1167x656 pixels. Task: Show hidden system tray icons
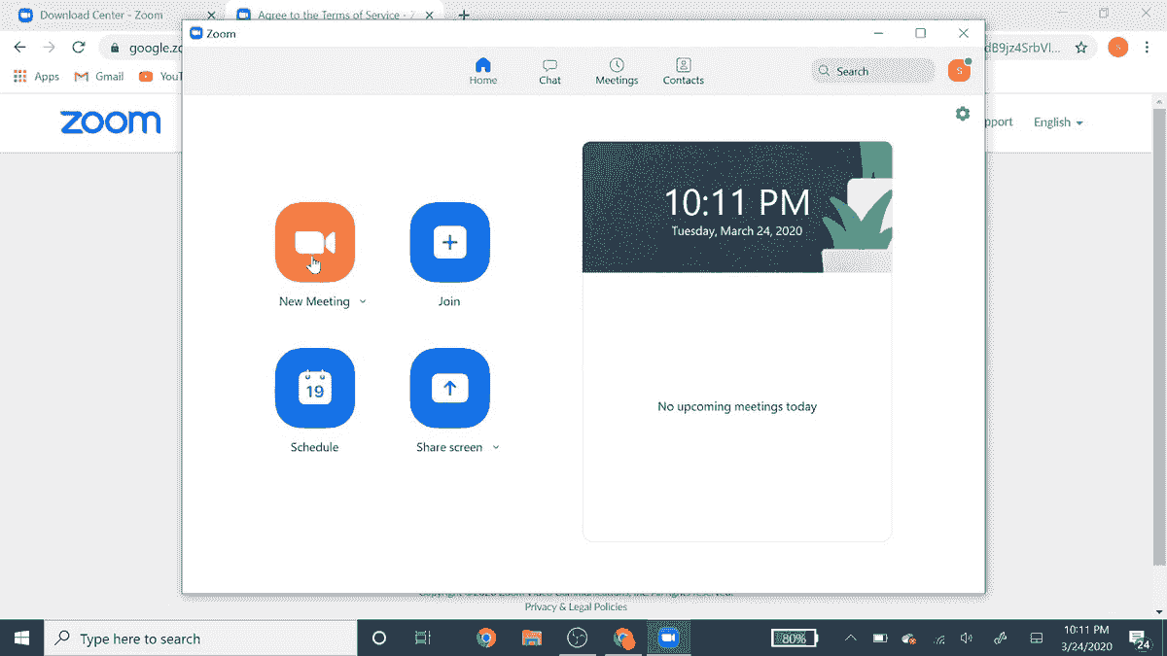click(851, 639)
